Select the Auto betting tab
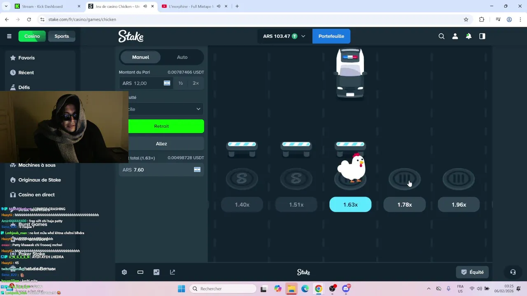 pyautogui.click(x=182, y=57)
